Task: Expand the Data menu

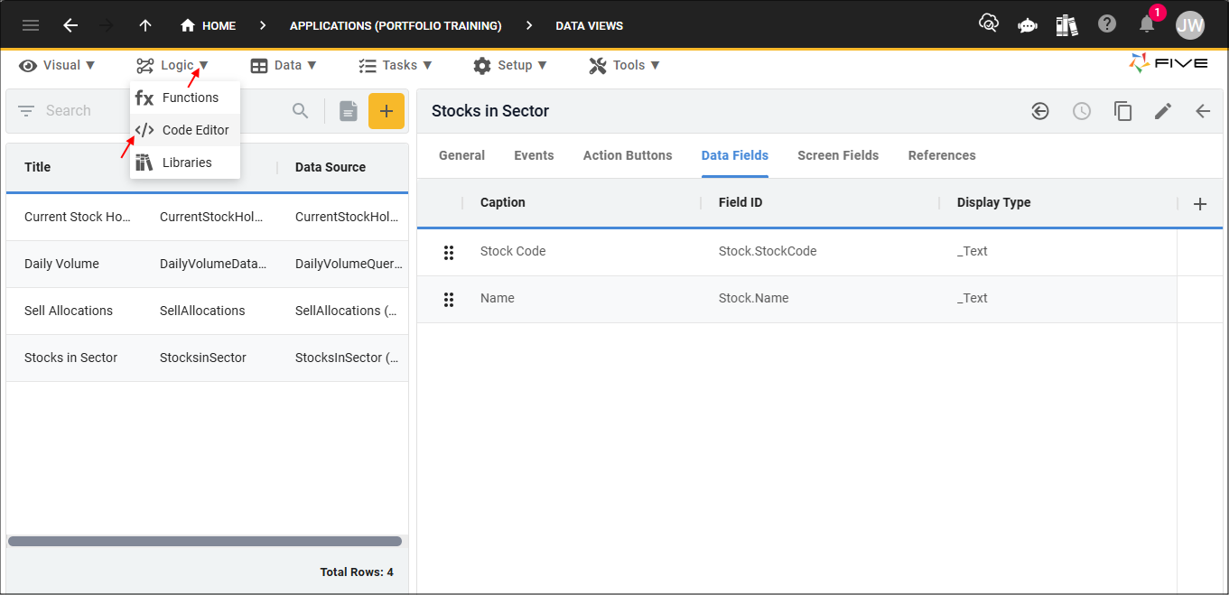Action: click(x=284, y=65)
